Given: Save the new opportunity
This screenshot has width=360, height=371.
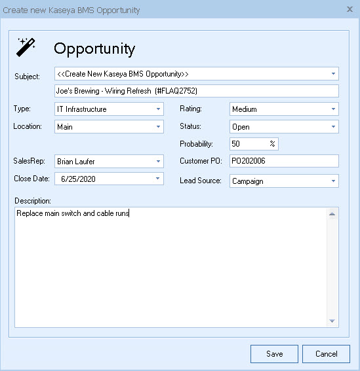Looking at the screenshot, I should click(x=274, y=354).
